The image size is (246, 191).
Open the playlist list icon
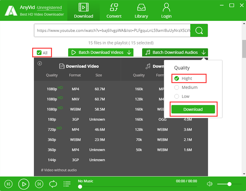coord(67,184)
